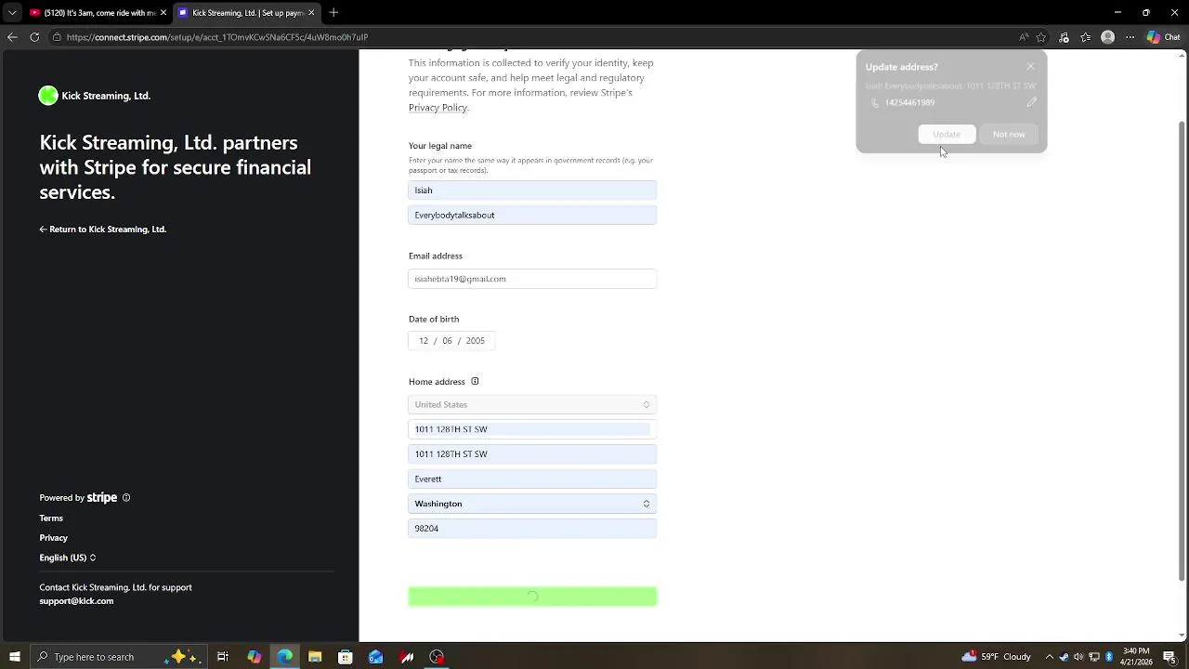The image size is (1189, 669).
Task: Click the ZIP code field 98204
Action: (532, 529)
